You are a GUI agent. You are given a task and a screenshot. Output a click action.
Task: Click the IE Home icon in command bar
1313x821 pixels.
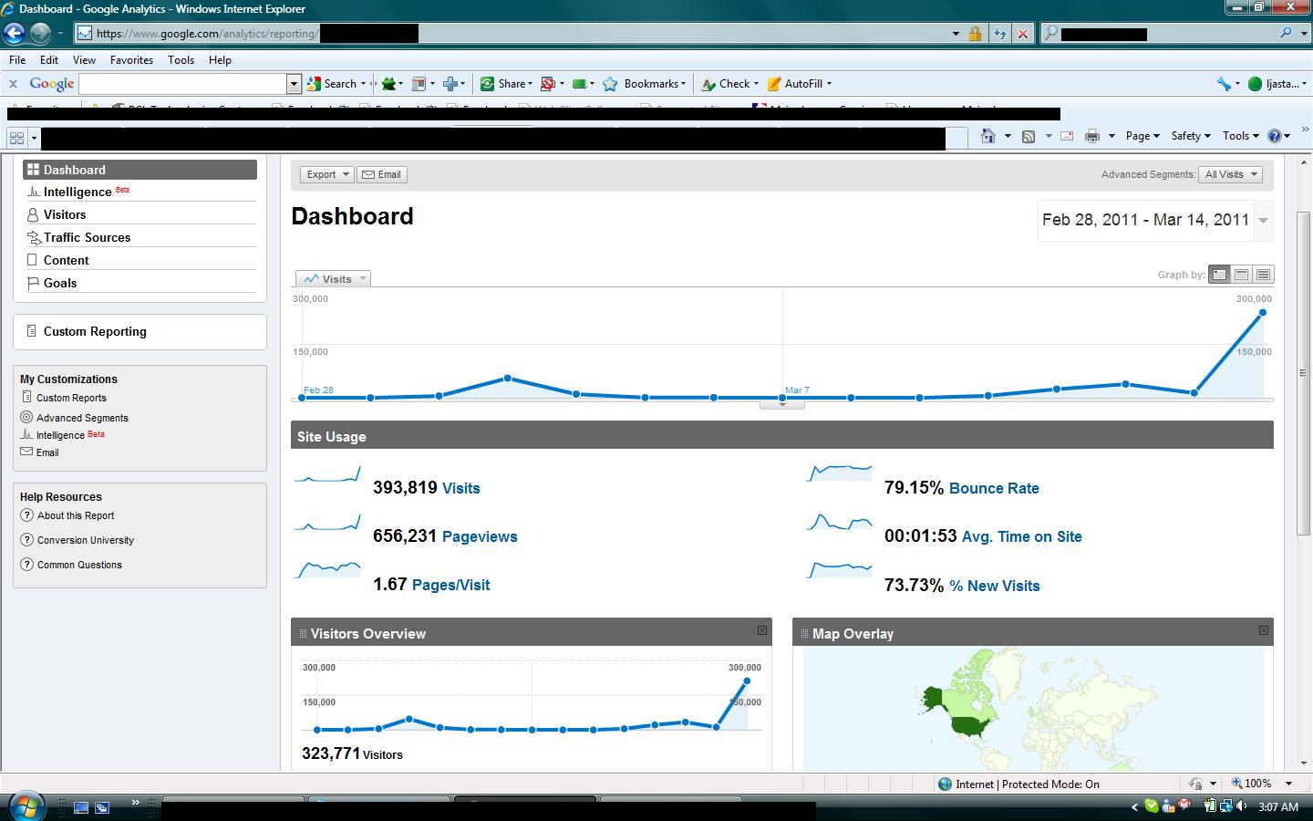click(x=987, y=136)
